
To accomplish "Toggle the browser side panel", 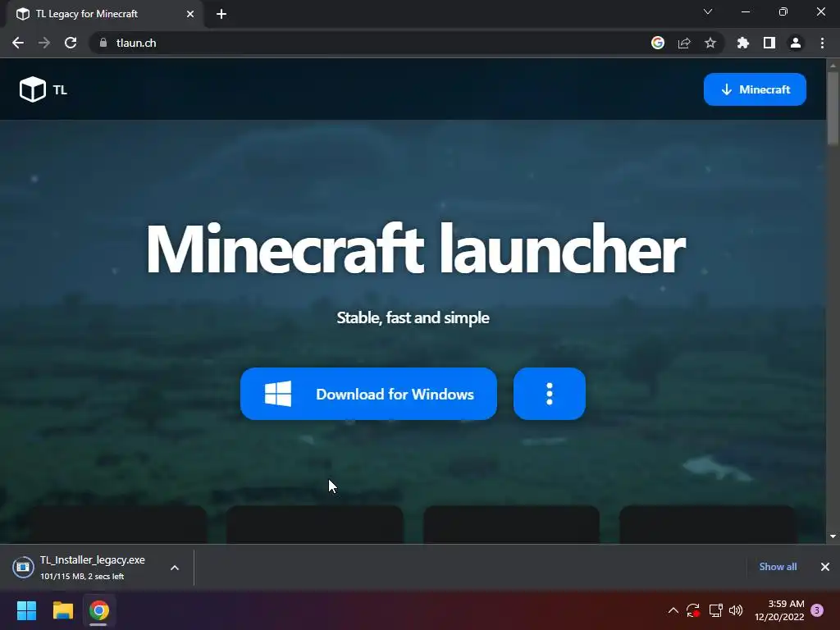I will [769, 43].
